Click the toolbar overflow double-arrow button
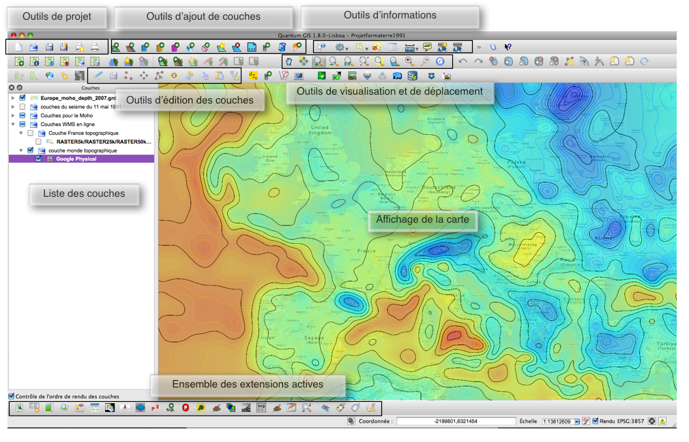 [479, 47]
